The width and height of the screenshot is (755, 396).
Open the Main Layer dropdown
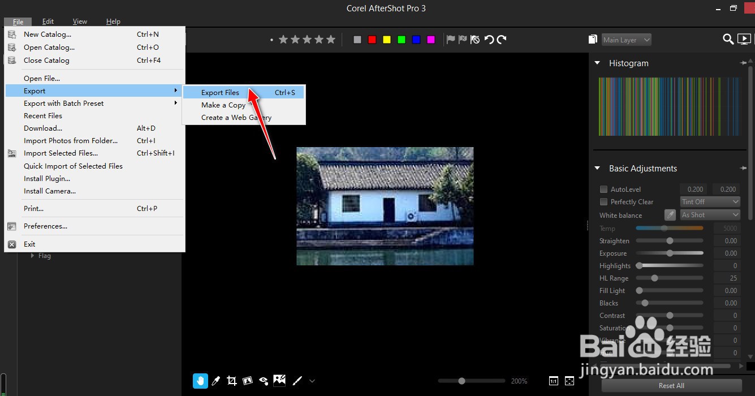(x=627, y=40)
